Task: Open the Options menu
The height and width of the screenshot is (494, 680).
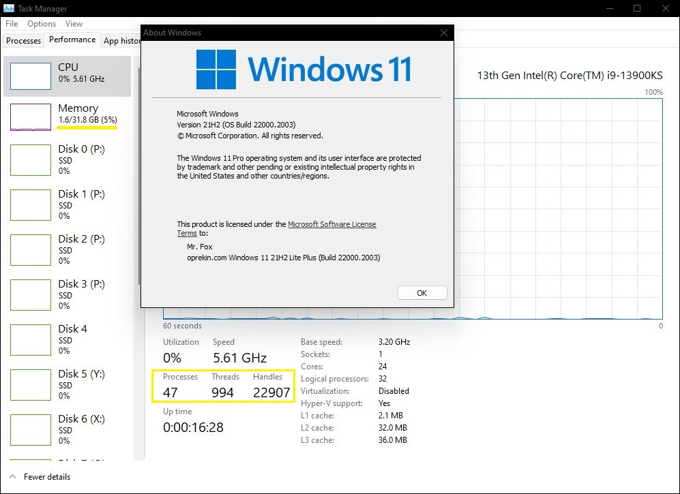Action: (42, 24)
